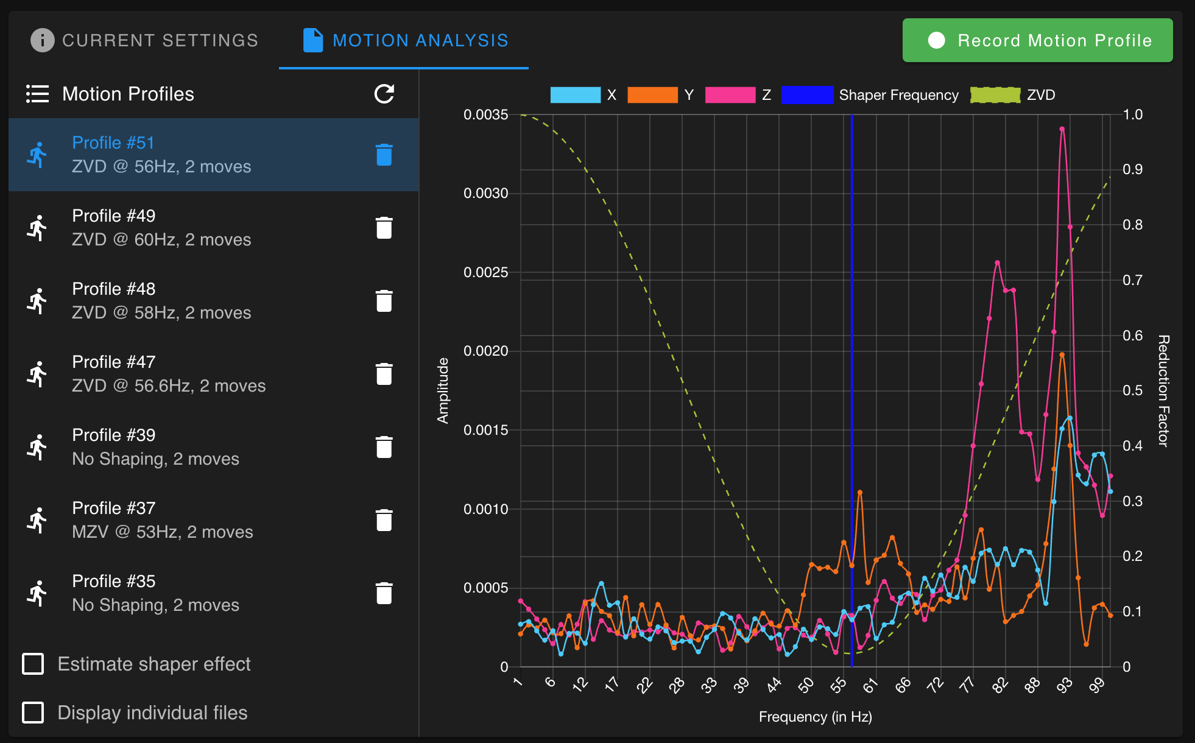The image size is (1195, 743).
Task: Click the running figure icon of Profile #35
Action: [x=37, y=593]
